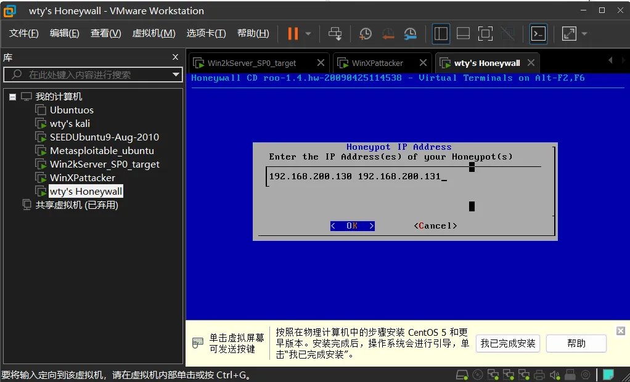This screenshot has width=630, height=382.
Task: Confirm with OK in the Honeypot IP dialog
Action: tap(353, 226)
